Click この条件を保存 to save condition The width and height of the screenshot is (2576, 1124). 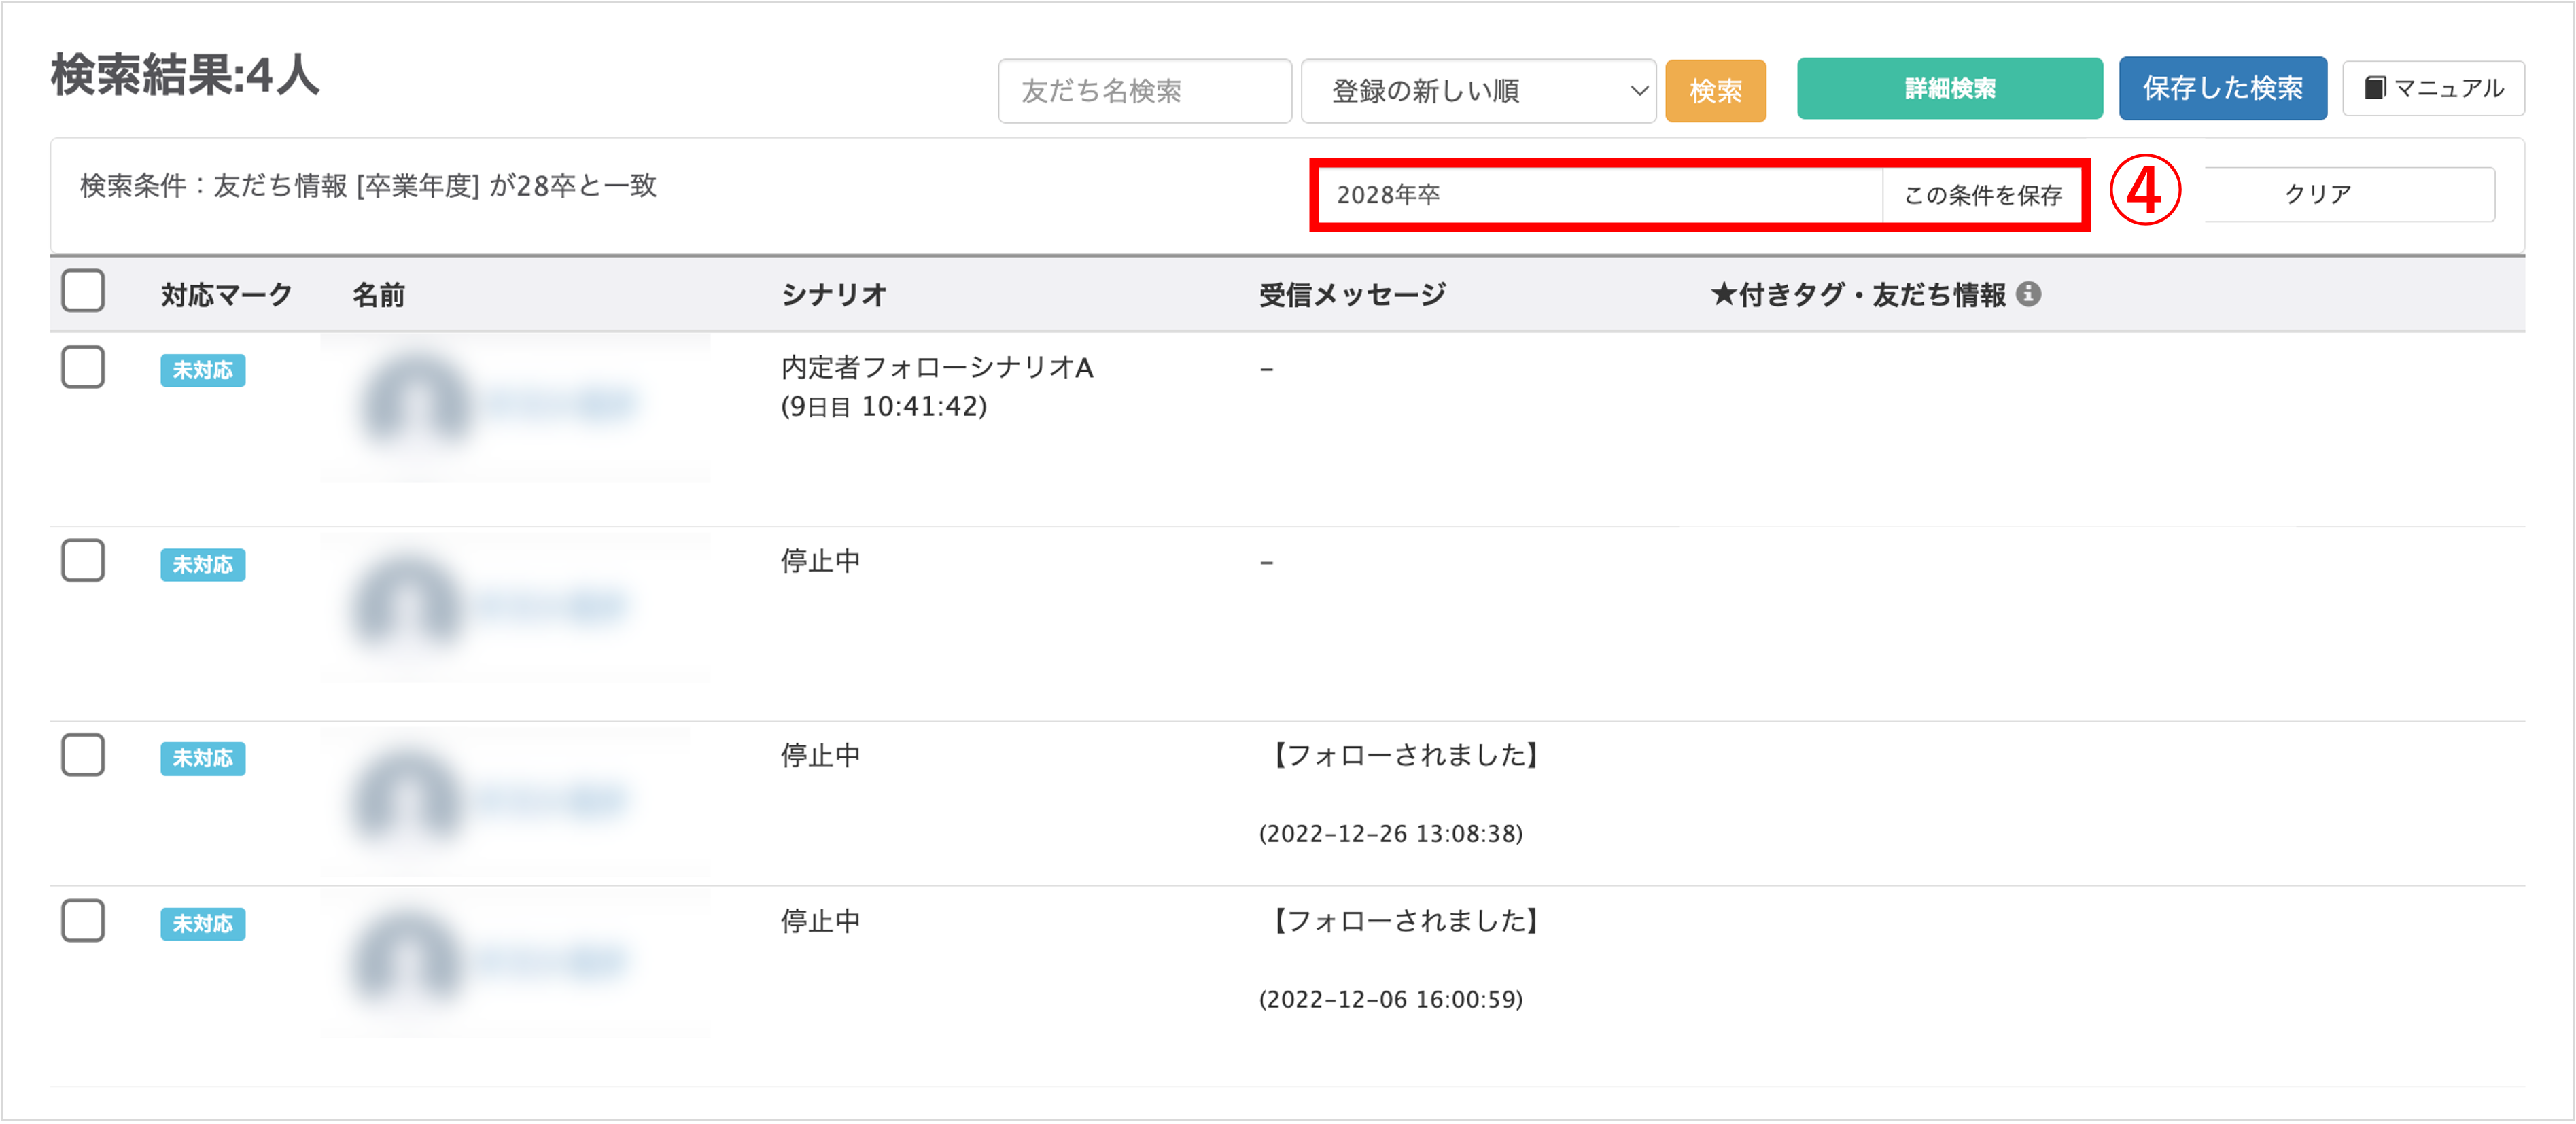tap(1982, 195)
